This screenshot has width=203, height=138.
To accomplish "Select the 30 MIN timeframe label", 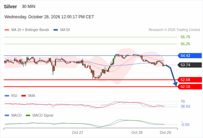I will (29, 7).
